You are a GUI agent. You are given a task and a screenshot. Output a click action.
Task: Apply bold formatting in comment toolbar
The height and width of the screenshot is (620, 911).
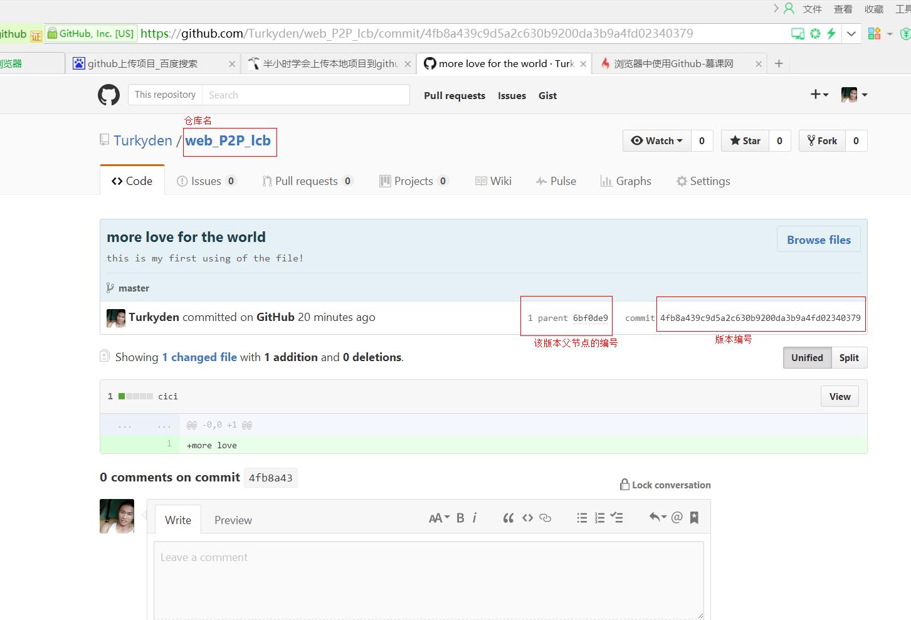pyautogui.click(x=460, y=518)
